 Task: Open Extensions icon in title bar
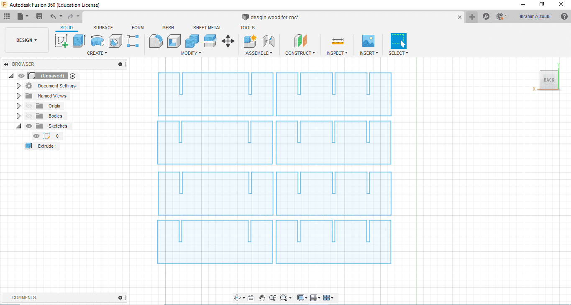pyautogui.click(x=486, y=17)
